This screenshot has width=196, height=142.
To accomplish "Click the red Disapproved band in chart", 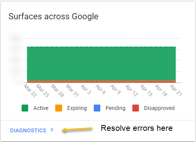I will pyautogui.click(x=101, y=82).
